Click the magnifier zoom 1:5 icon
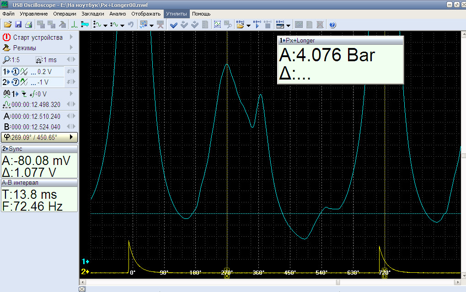 [x=6, y=60]
